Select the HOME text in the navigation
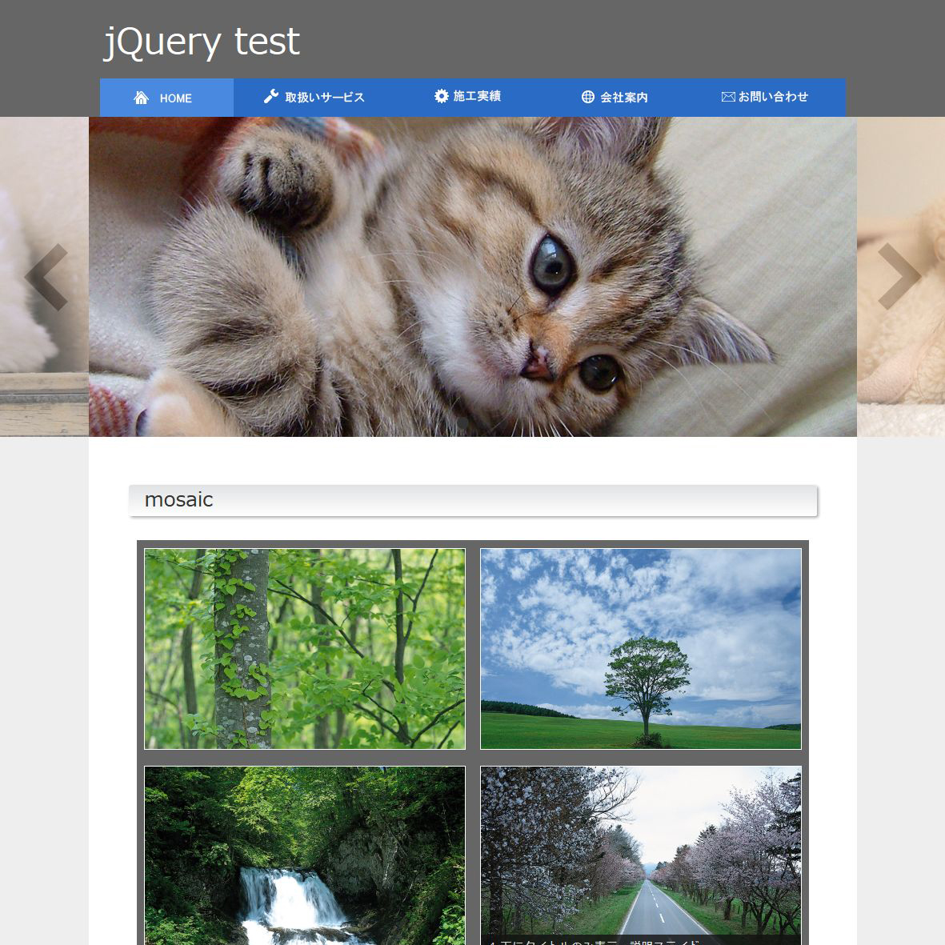The width and height of the screenshot is (945, 945). (x=175, y=98)
